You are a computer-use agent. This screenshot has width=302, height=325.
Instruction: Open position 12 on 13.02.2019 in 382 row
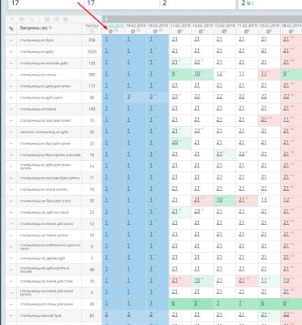click(219, 73)
